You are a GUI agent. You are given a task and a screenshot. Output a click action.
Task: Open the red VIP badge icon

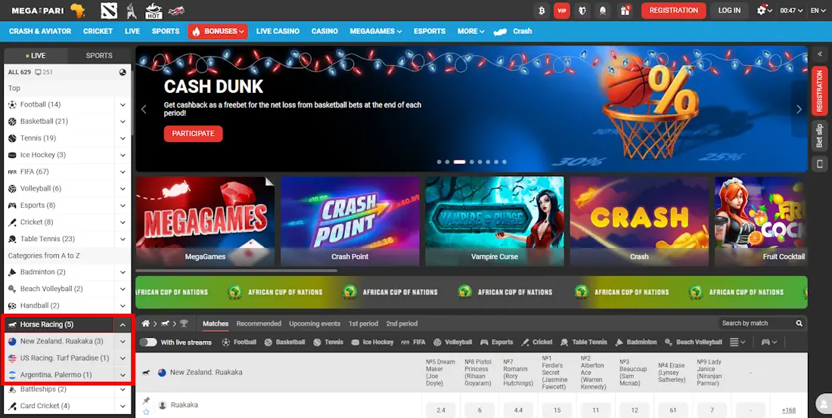562,10
